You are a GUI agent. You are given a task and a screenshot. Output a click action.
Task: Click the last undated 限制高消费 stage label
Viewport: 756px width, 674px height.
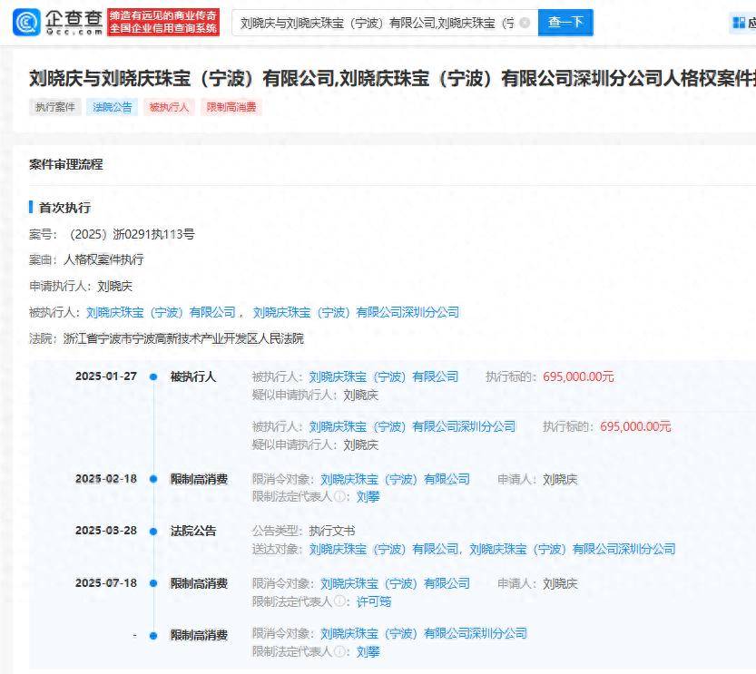[x=199, y=636]
